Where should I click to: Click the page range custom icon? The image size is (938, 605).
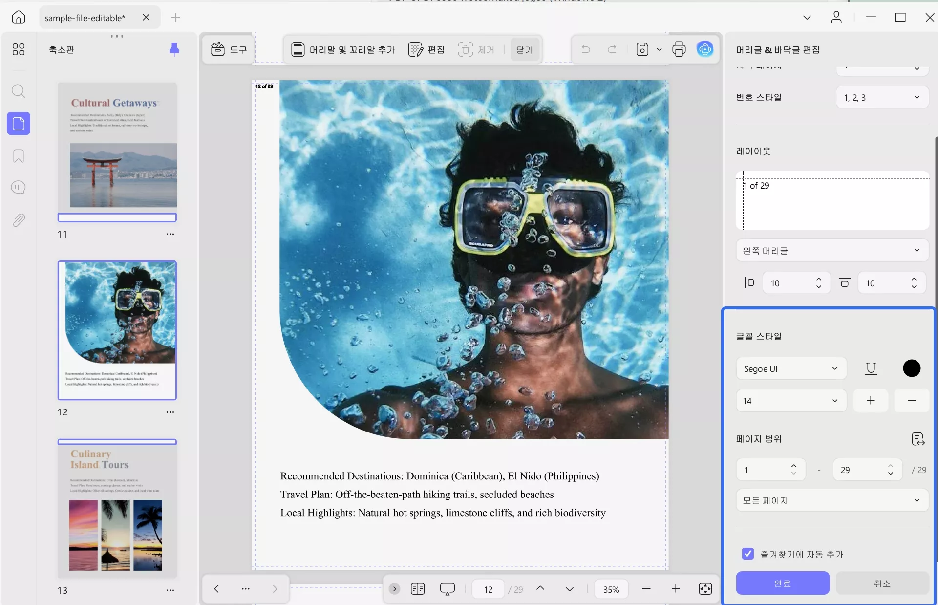[x=918, y=439]
